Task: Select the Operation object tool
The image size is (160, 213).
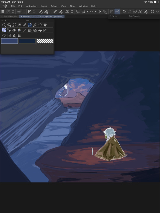Action: pos(9,25)
